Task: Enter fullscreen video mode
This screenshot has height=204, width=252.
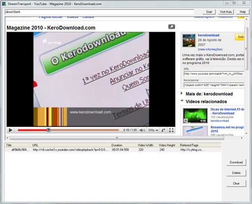Action: (171, 130)
